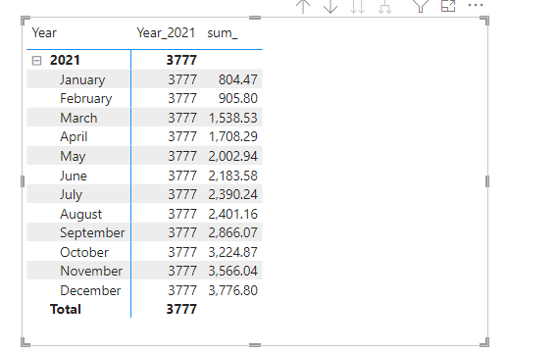
Task: Click the value 905.80
Action: (x=237, y=99)
